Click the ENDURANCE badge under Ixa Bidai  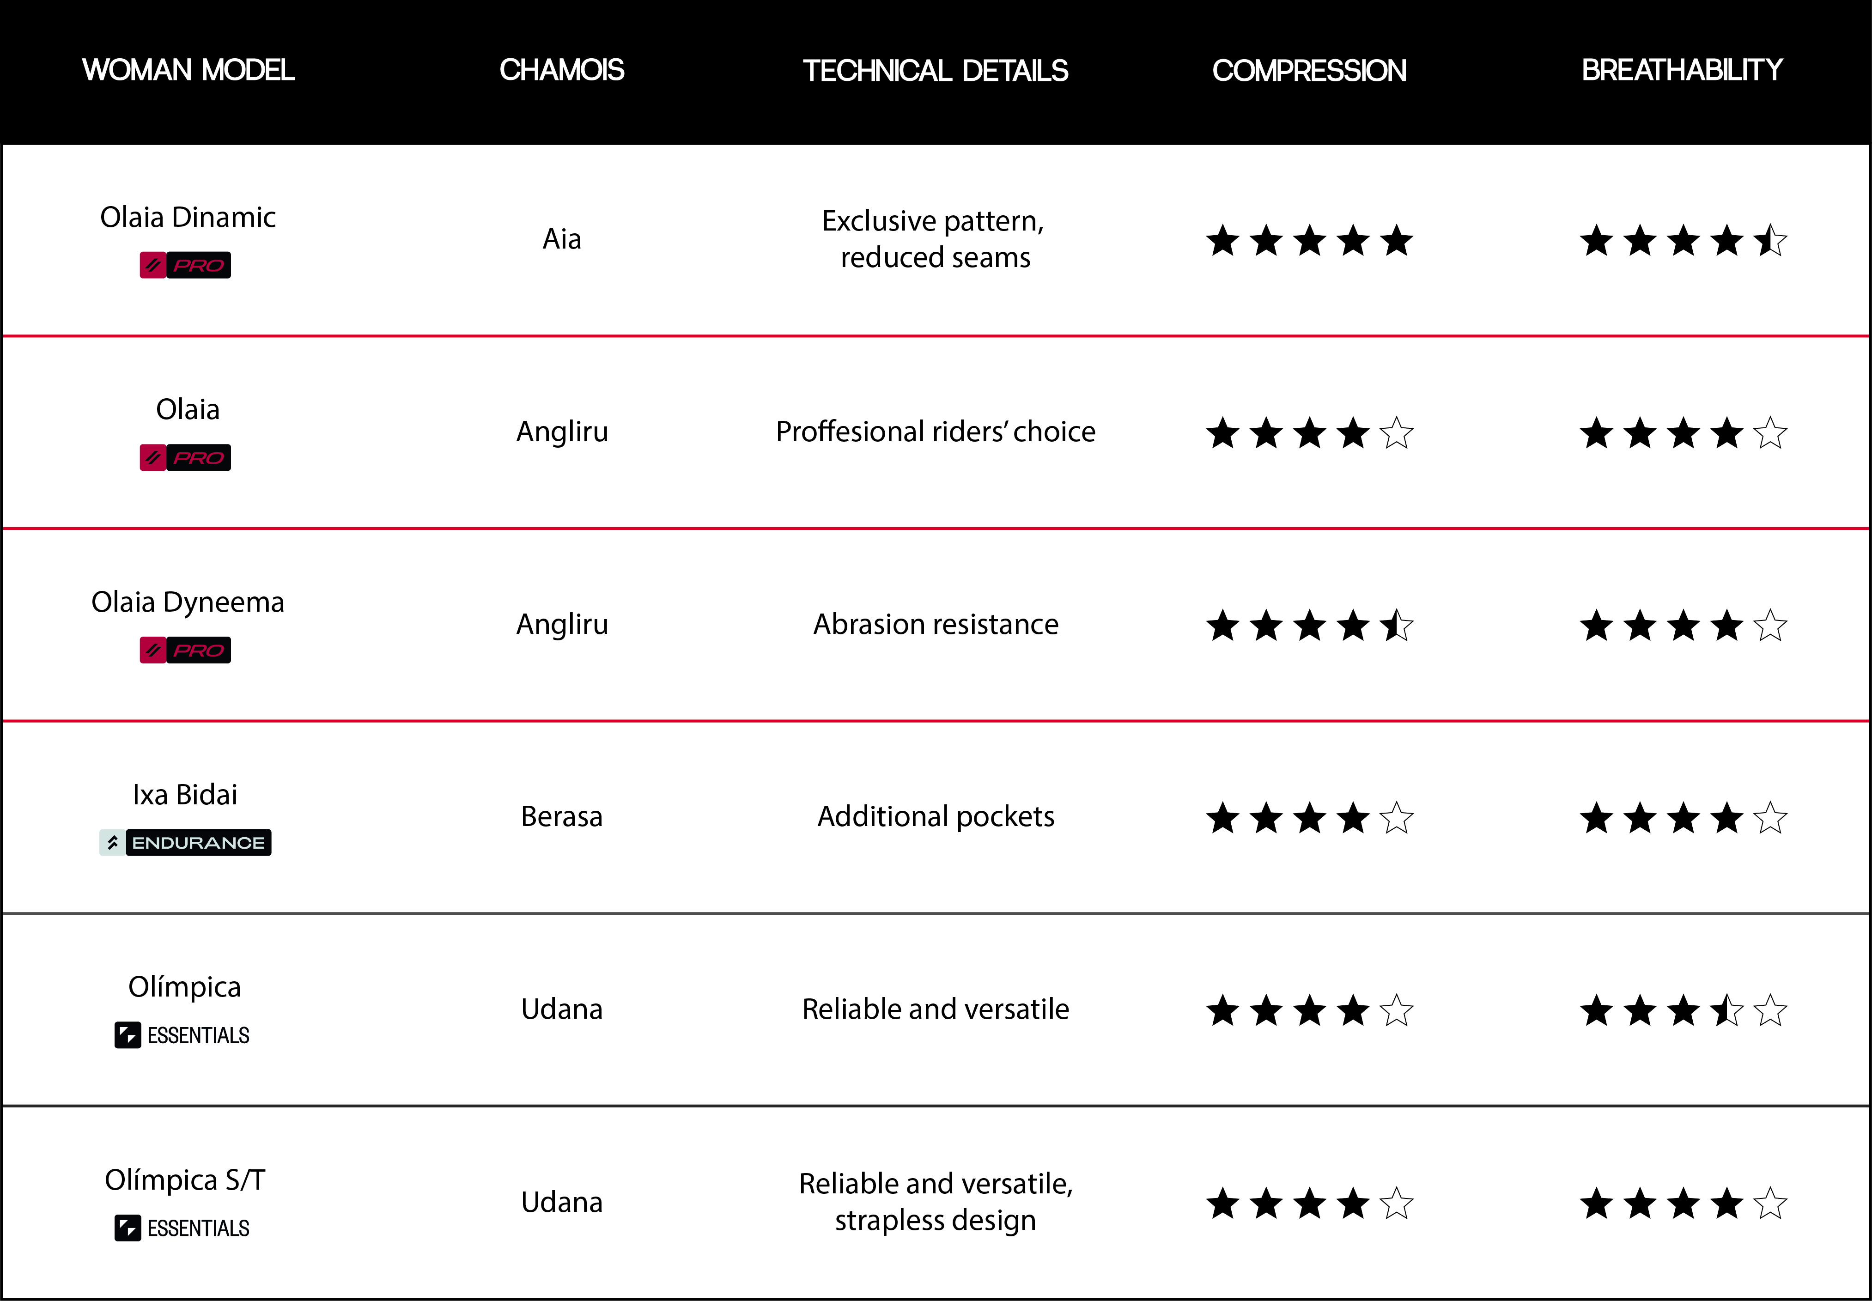point(185,842)
